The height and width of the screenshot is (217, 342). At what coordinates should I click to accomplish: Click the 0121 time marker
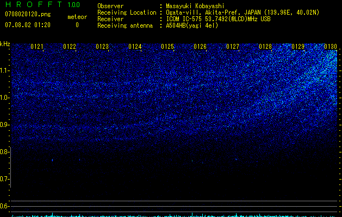click(37, 47)
